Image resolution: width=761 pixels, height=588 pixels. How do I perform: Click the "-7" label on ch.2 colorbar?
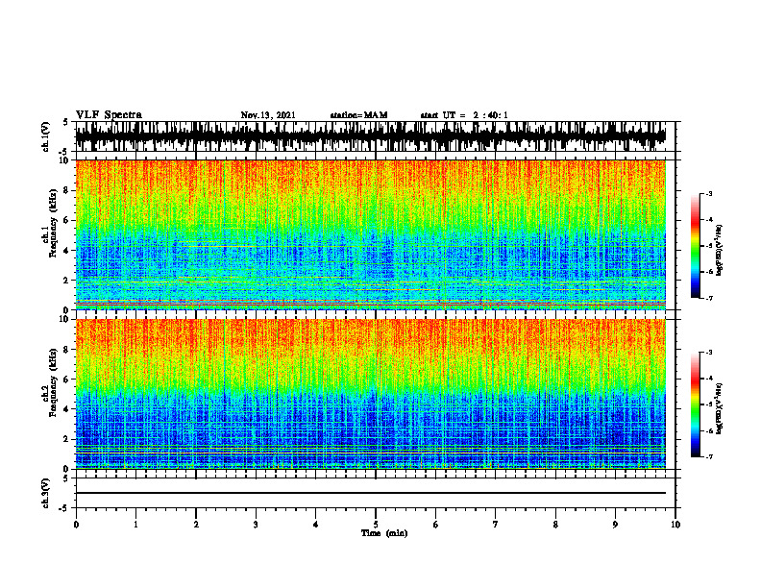click(709, 456)
